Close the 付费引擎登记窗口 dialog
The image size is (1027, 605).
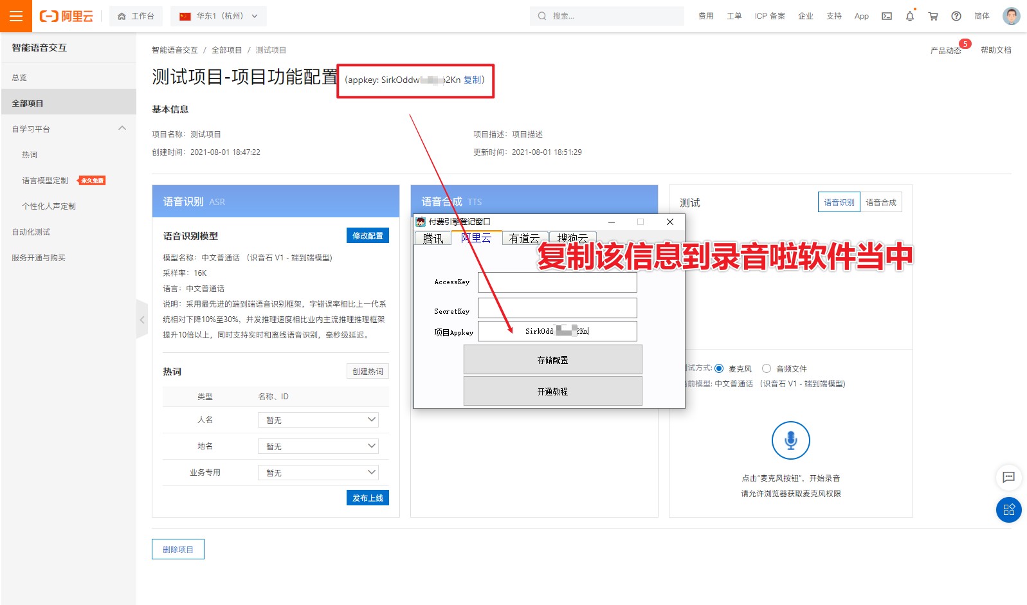pos(670,222)
